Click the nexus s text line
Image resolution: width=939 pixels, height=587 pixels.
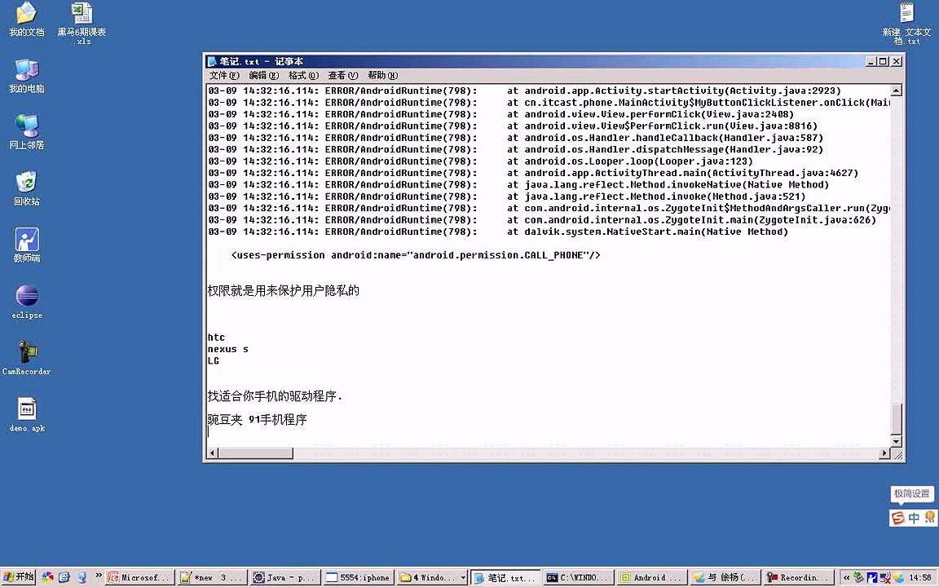[x=227, y=349]
